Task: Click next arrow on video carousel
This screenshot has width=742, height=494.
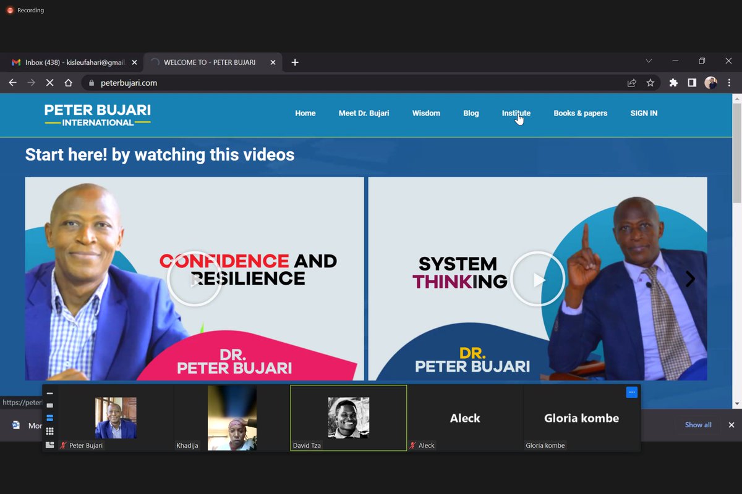Action: pyautogui.click(x=690, y=279)
